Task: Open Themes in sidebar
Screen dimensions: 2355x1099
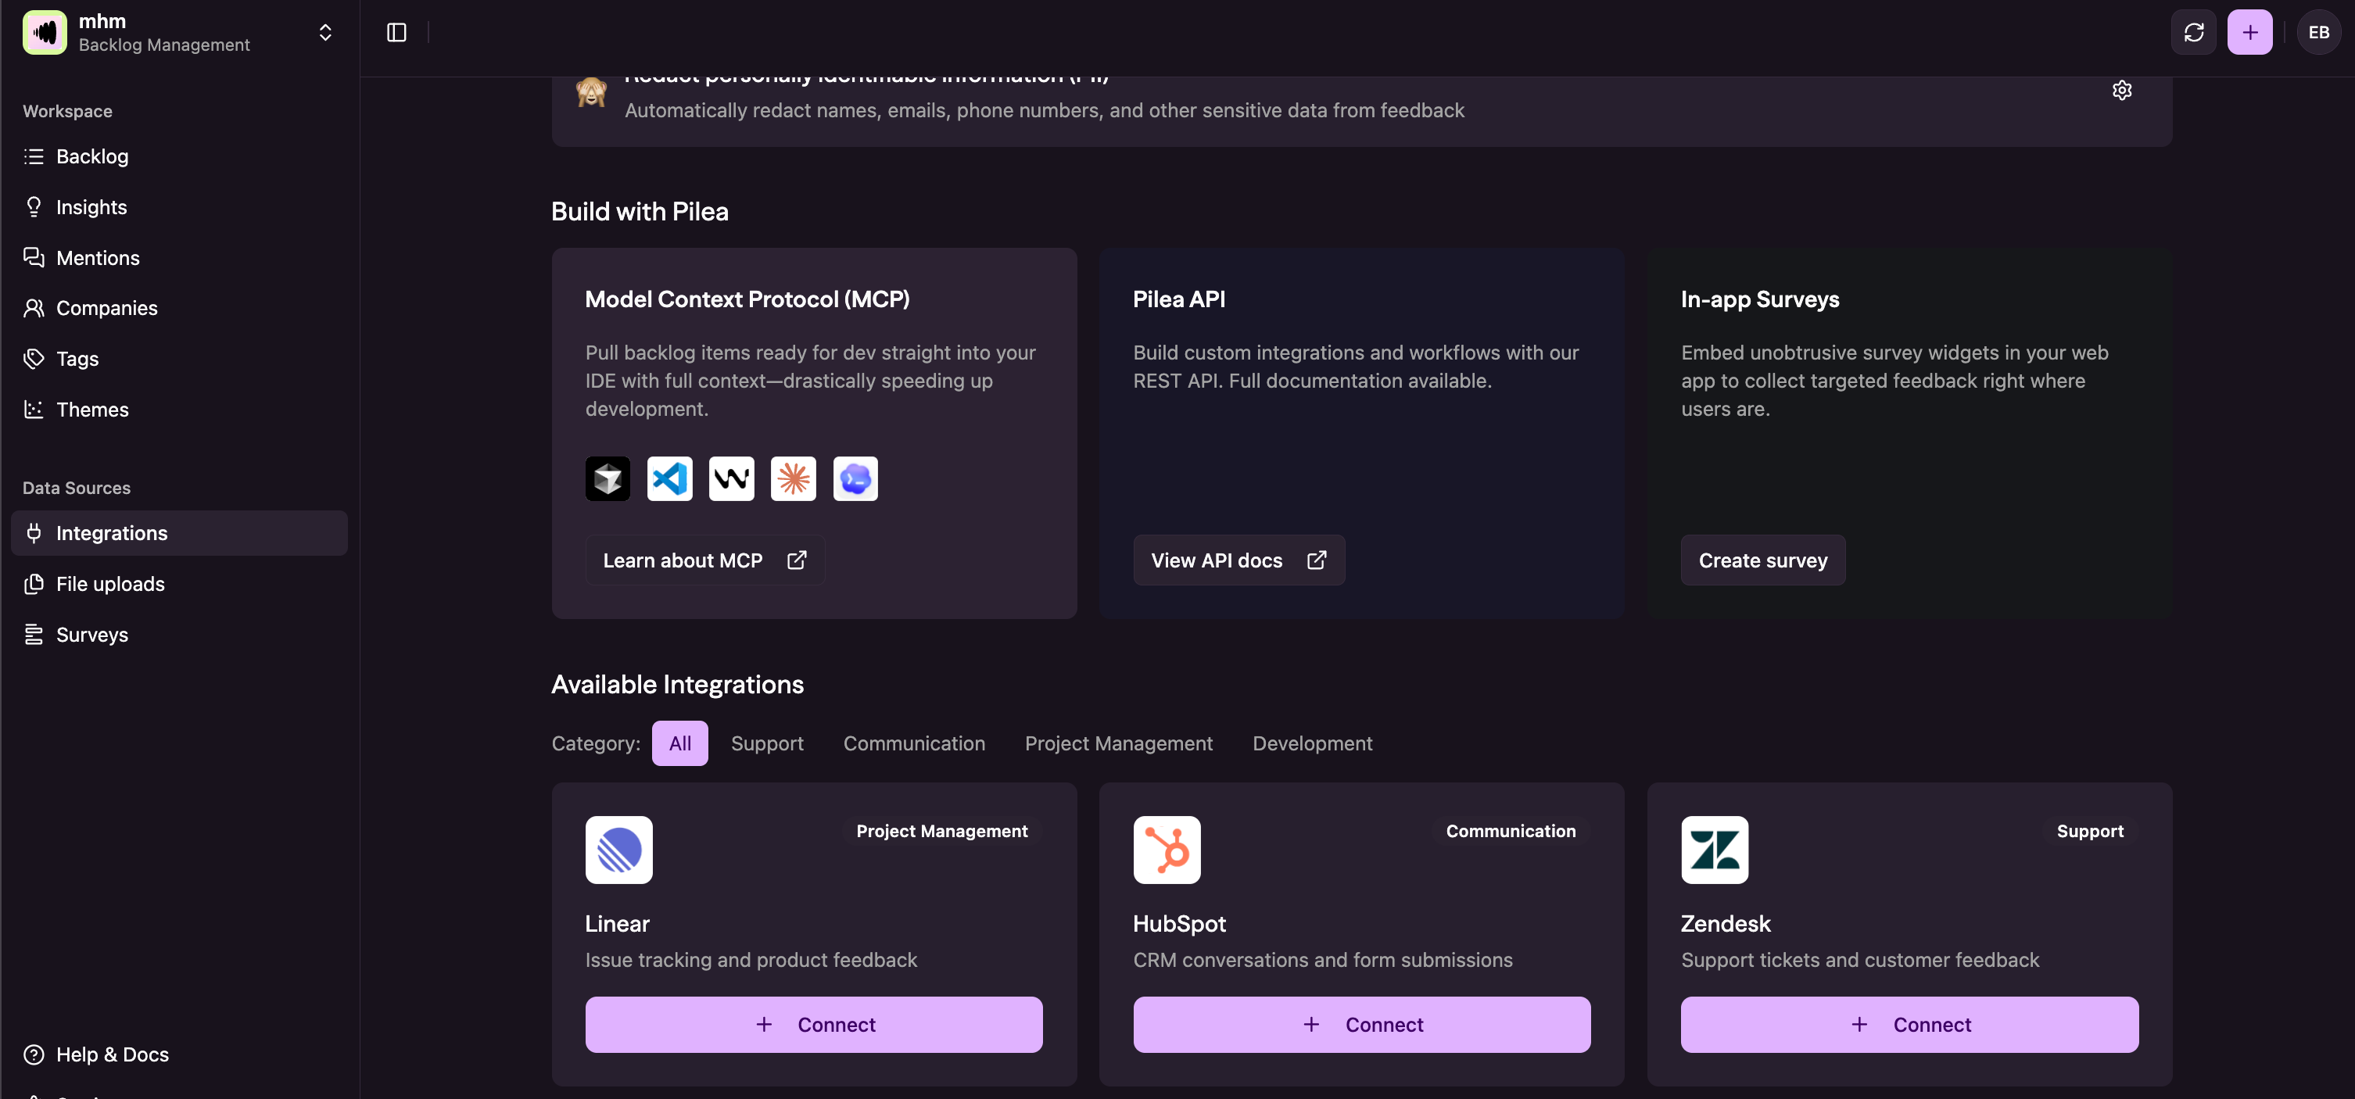Action: coord(179,410)
